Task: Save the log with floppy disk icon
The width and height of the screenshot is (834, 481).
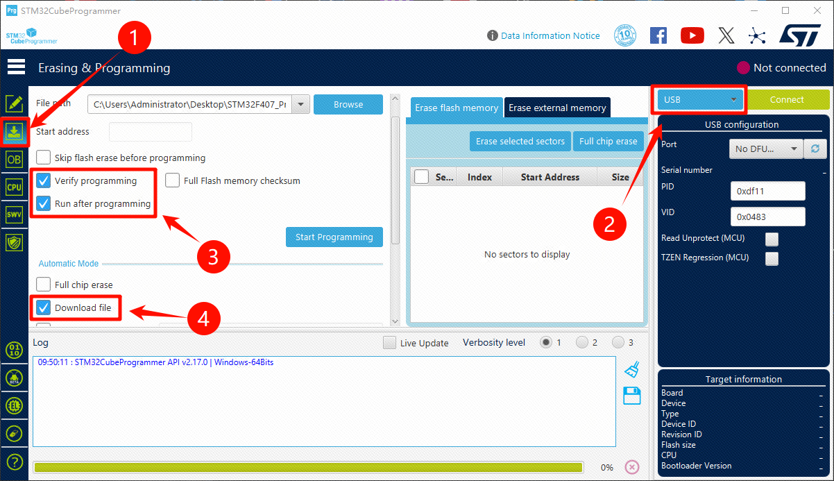Action: pyautogui.click(x=631, y=396)
